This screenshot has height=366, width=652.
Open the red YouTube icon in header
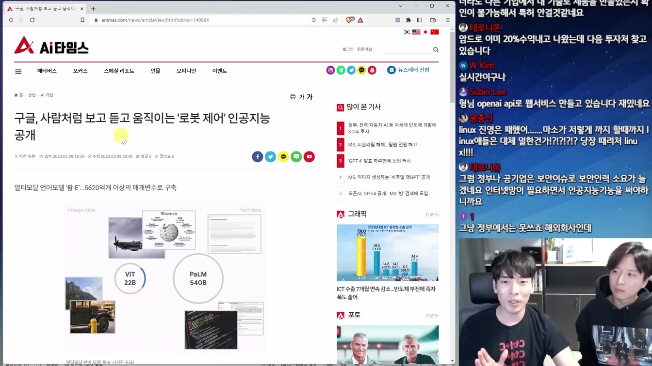372,70
